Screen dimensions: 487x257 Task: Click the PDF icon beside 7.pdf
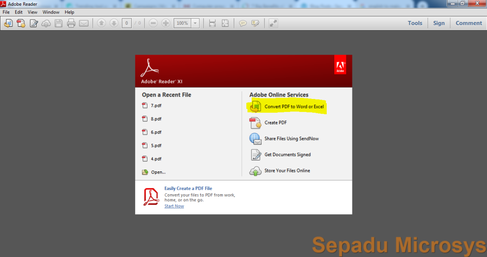point(145,105)
